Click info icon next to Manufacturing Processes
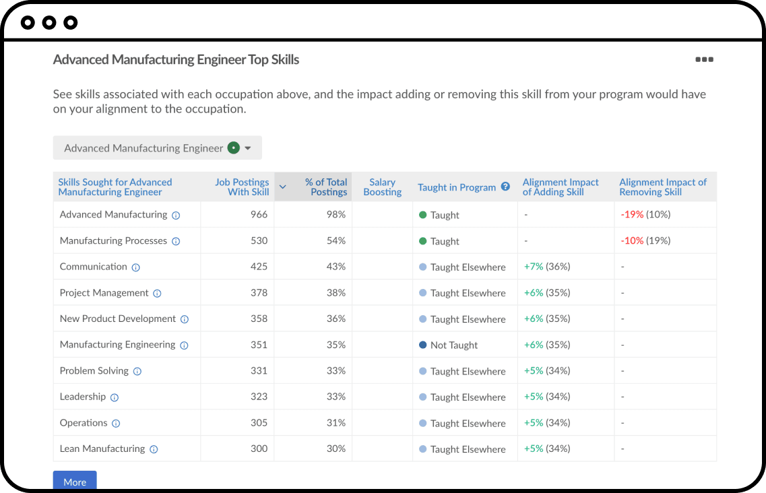 click(176, 241)
